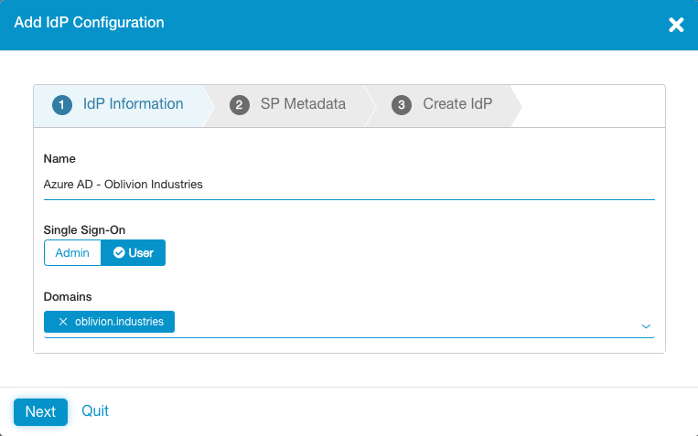Click the step 2 number circle
The image size is (698, 436).
pos(240,105)
